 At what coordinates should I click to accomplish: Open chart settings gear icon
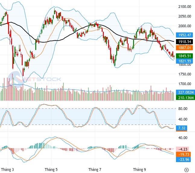(x=186, y=170)
